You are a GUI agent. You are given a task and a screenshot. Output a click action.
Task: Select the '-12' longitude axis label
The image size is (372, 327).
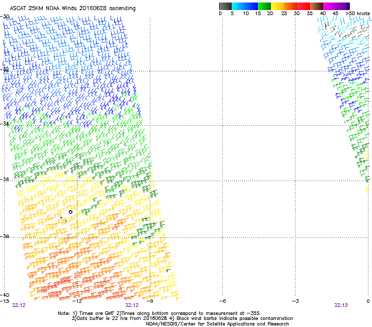(x=77, y=301)
